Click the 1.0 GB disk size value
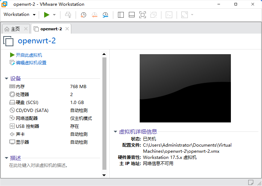The height and width of the screenshot is (186, 262). (x=77, y=103)
